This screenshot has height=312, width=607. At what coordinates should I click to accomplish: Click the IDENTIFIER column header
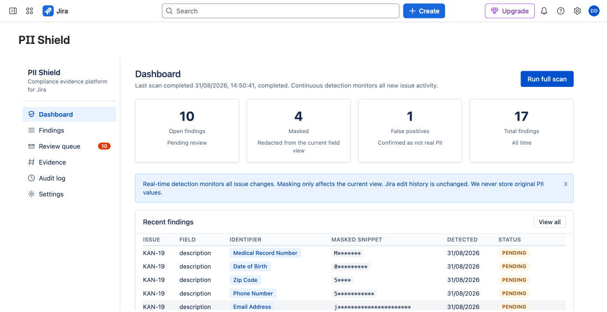tap(245, 239)
